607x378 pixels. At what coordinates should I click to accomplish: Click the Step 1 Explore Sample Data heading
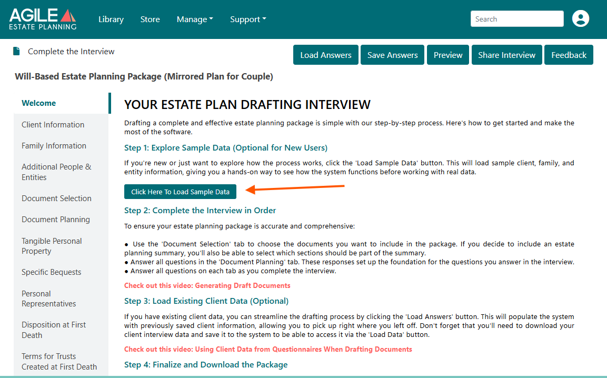226,147
